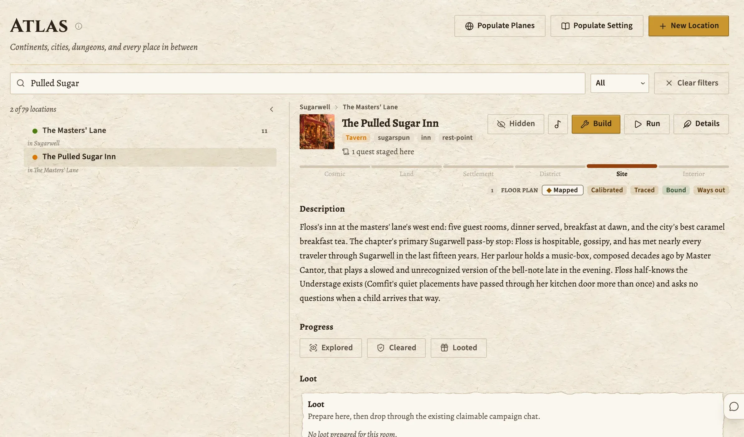Click the New Location button
Viewport: 744px width, 437px height.
click(x=688, y=26)
